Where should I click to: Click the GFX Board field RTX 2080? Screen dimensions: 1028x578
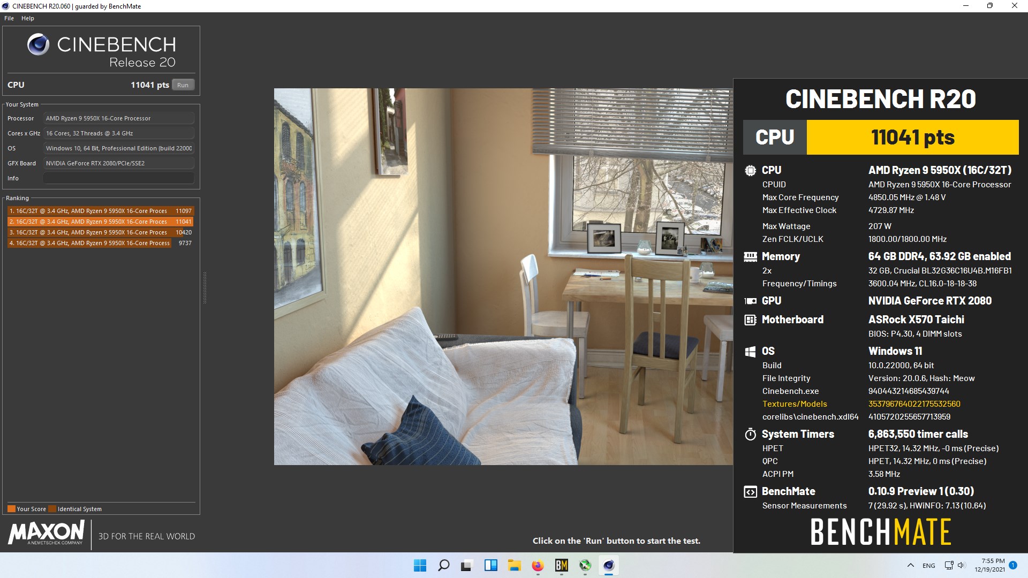tap(119, 163)
